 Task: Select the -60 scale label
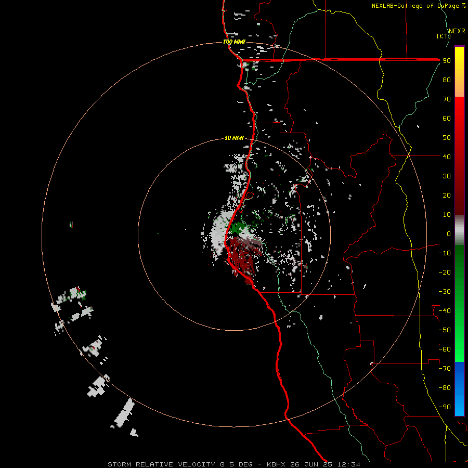445,349
